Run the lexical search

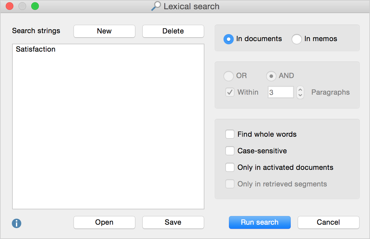[x=260, y=222]
